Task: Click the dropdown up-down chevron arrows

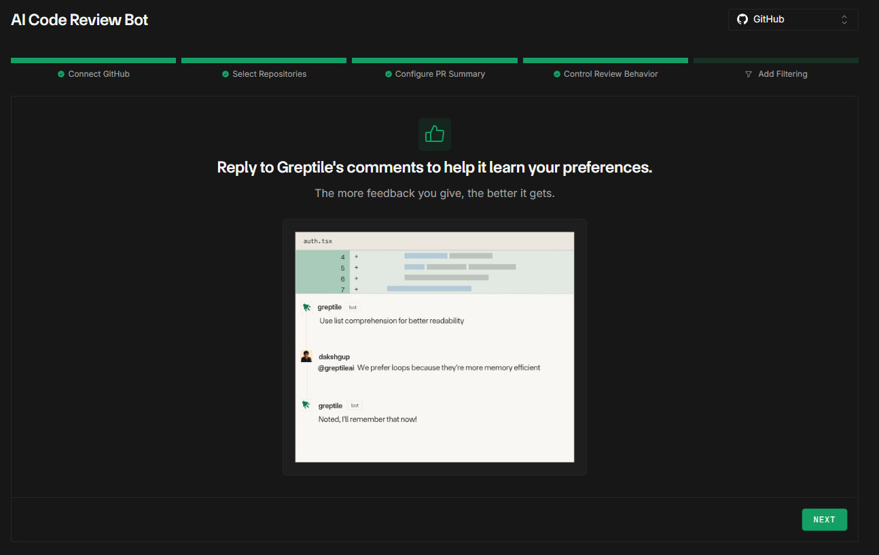Action: click(x=844, y=20)
